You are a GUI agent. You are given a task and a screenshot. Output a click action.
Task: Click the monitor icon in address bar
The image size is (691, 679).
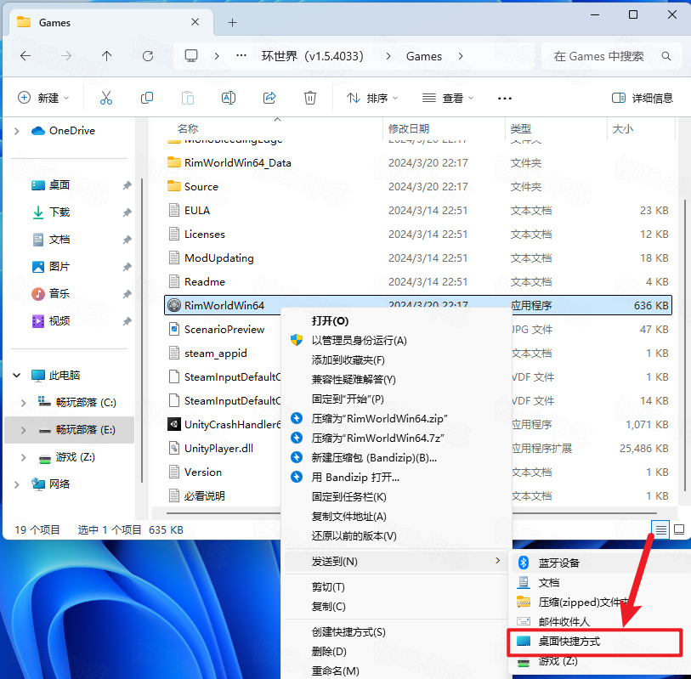pos(191,56)
